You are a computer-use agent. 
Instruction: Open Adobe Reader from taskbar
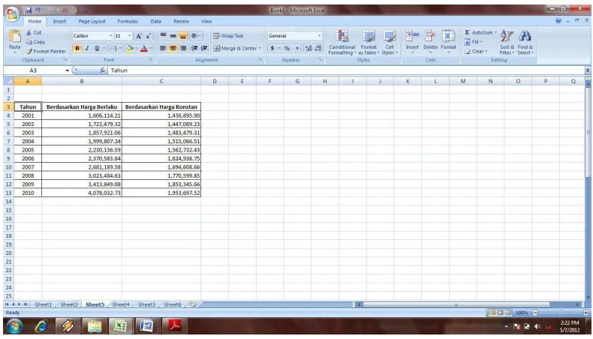click(174, 325)
